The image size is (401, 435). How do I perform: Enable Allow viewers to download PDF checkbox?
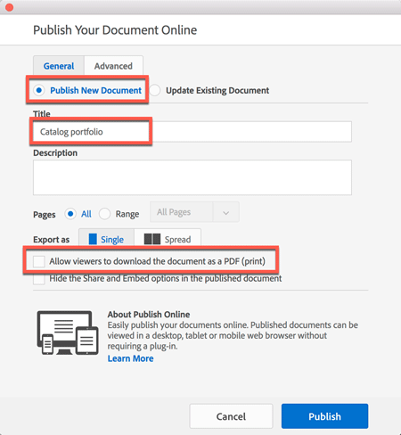click(x=39, y=261)
